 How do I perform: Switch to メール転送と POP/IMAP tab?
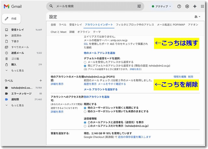click(172, 25)
